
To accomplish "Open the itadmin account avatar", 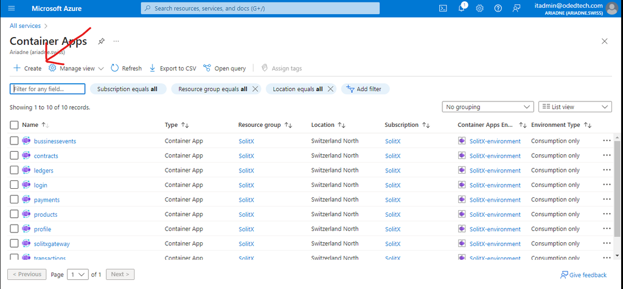I will 612,8.
